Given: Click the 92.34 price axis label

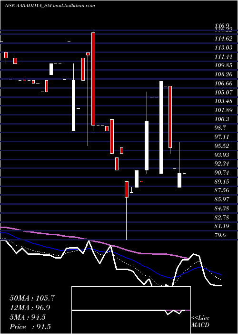Looking at the screenshot, I should tap(222, 164).
